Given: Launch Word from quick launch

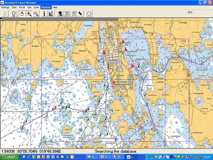Looking at the screenshot, I should click(53, 157).
